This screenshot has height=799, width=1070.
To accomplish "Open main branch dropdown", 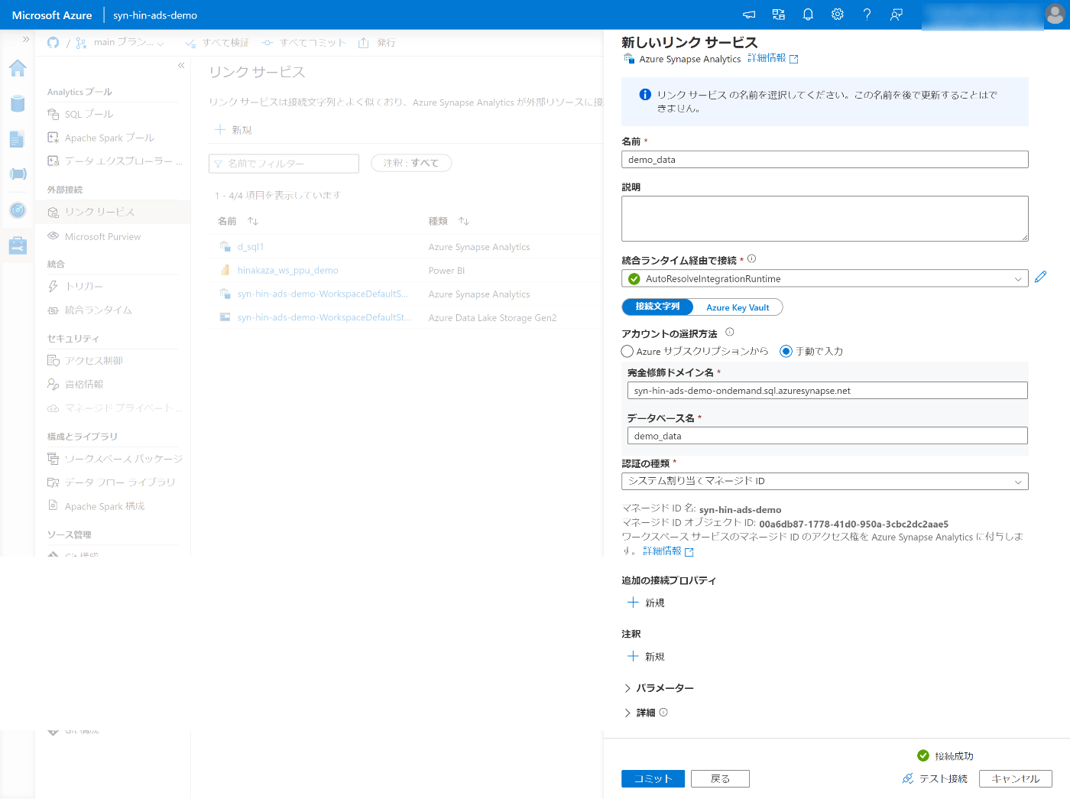I will (x=120, y=43).
